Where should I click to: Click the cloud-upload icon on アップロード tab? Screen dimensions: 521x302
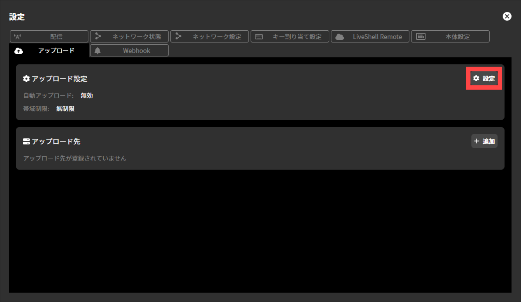coord(18,51)
